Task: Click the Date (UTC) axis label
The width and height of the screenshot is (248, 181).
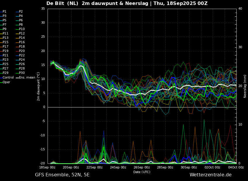Action: click(x=142, y=172)
